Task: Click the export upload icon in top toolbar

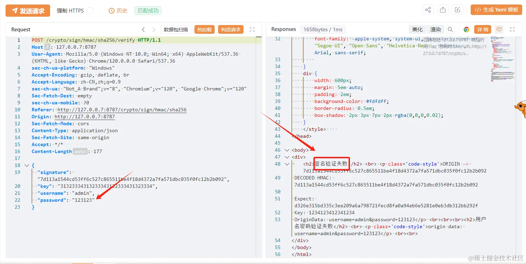Action: click(443, 10)
